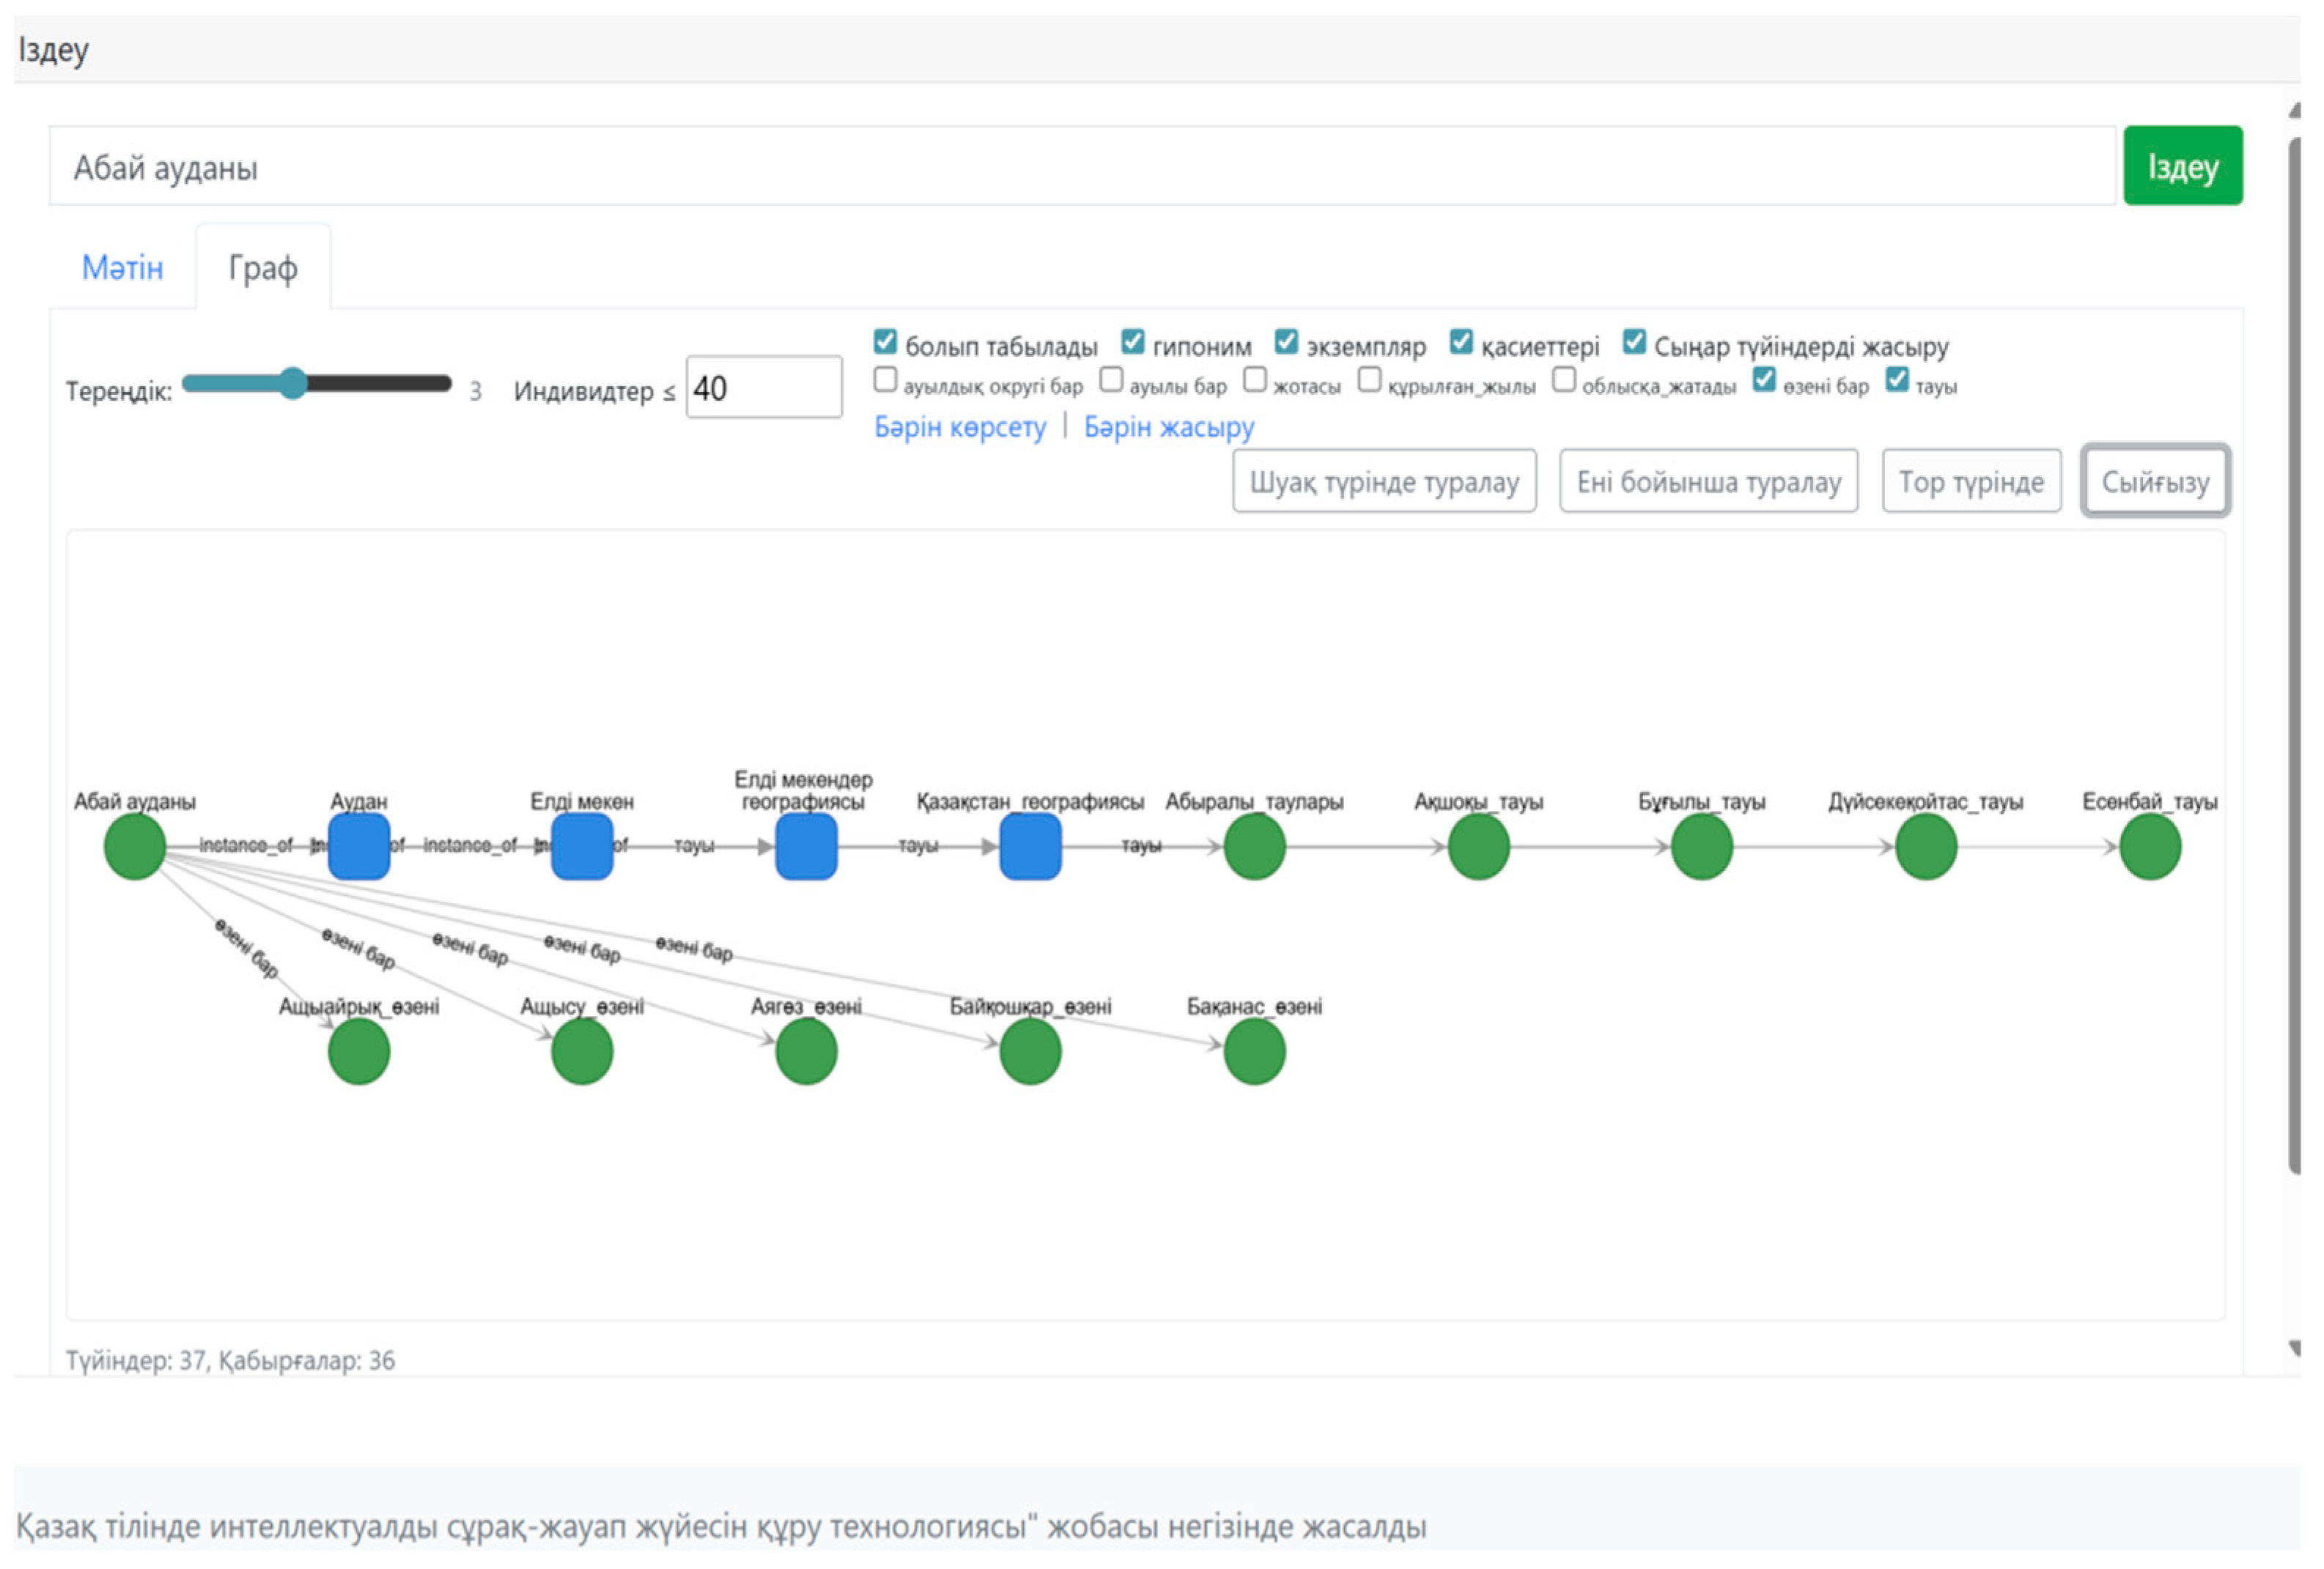Uncheck the болып табылады checkbox
Image resolution: width=2324 pixels, height=1569 pixels.
[885, 343]
